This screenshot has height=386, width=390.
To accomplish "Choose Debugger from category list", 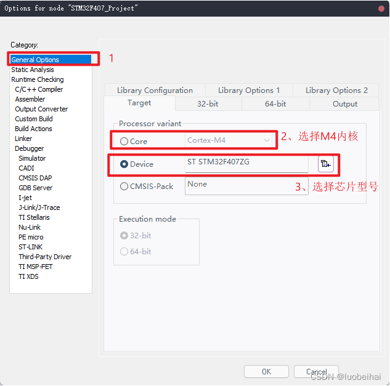I will pos(29,148).
